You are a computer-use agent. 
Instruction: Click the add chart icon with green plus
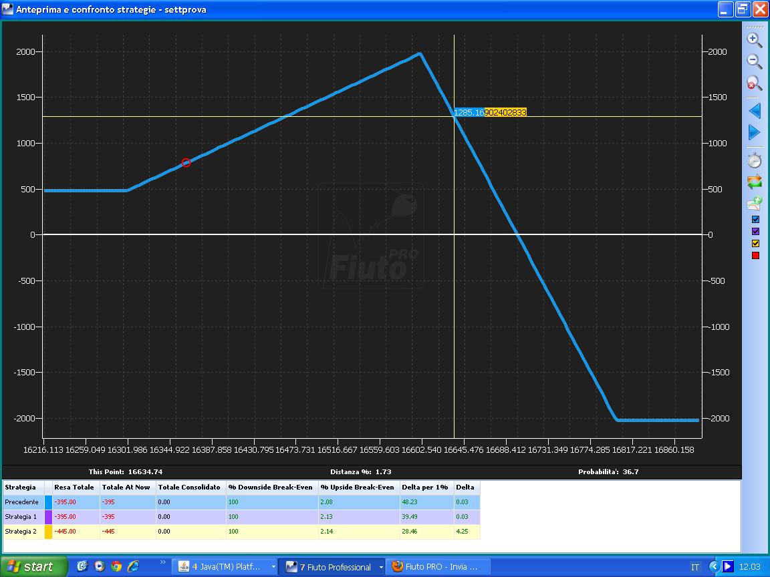[754, 202]
